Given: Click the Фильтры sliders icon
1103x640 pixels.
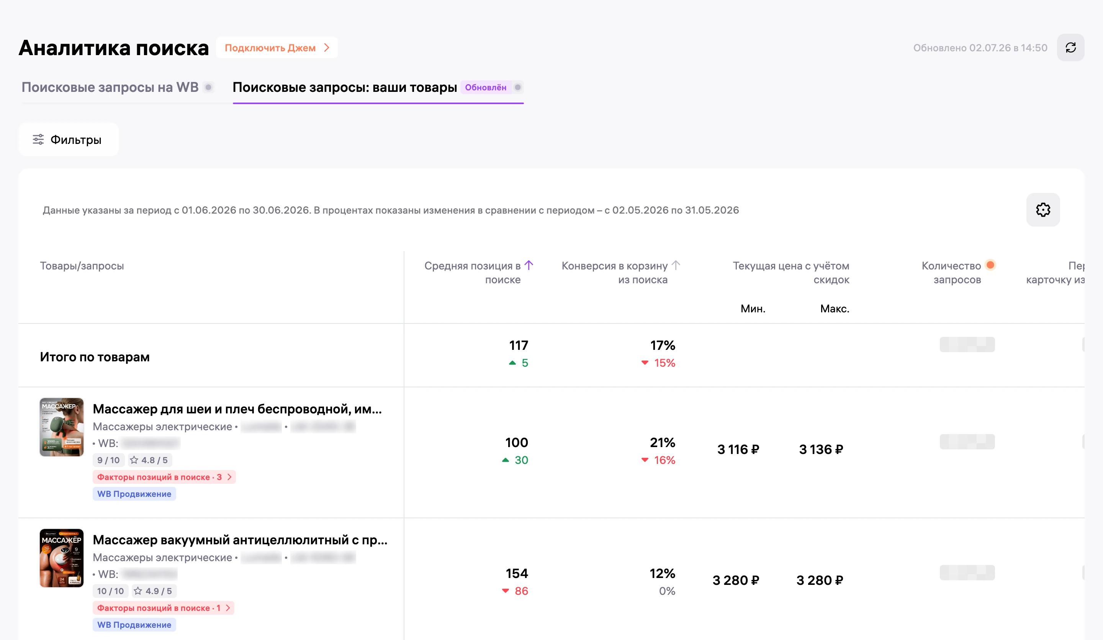Looking at the screenshot, I should pos(39,140).
